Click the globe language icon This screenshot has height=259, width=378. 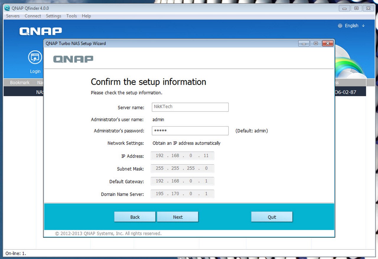click(340, 26)
